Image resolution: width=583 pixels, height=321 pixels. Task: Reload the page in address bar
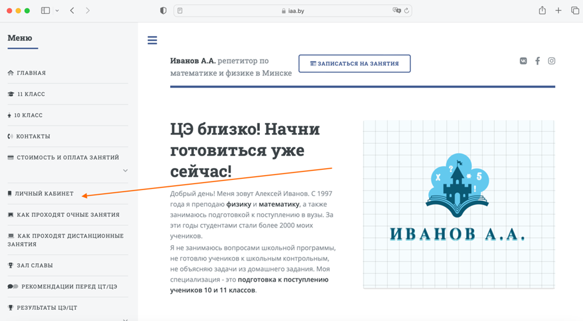coord(406,11)
